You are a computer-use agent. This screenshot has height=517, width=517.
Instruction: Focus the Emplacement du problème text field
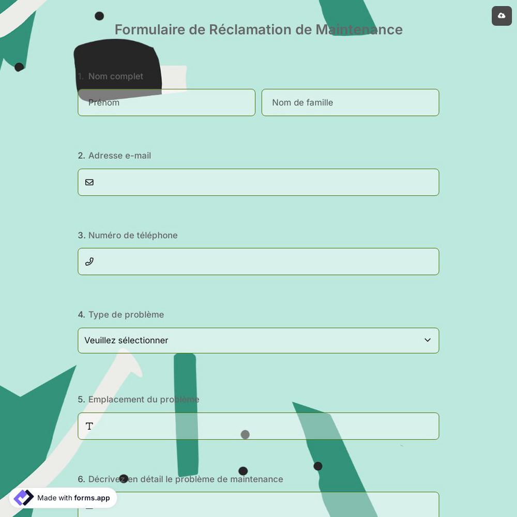(258, 426)
